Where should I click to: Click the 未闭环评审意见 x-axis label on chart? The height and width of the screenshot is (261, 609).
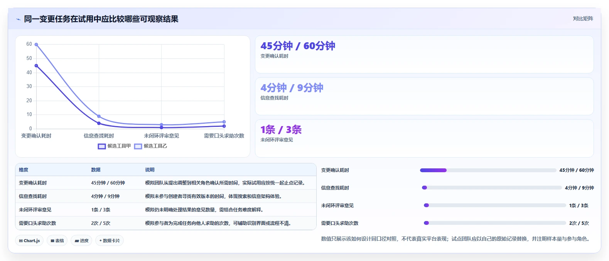click(x=162, y=136)
